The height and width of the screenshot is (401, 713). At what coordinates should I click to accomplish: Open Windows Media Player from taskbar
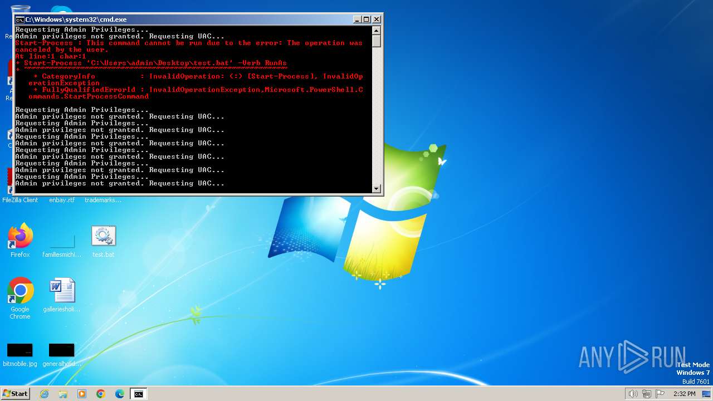[82, 394]
